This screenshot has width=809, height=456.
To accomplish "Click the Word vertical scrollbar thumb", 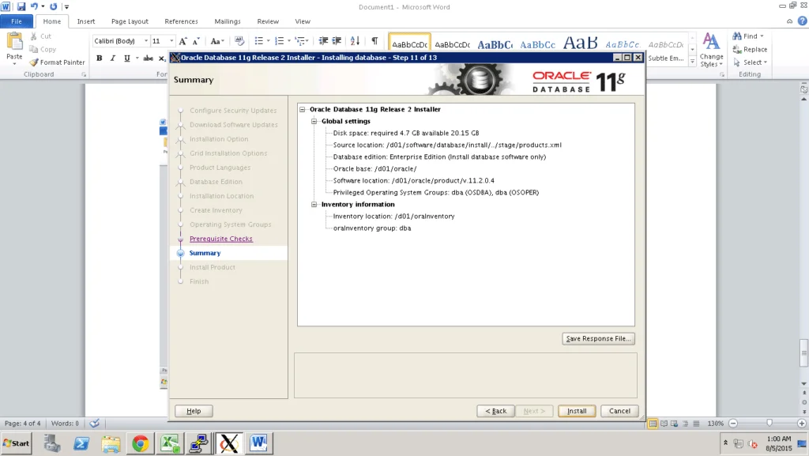I will click(x=803, y=353).
